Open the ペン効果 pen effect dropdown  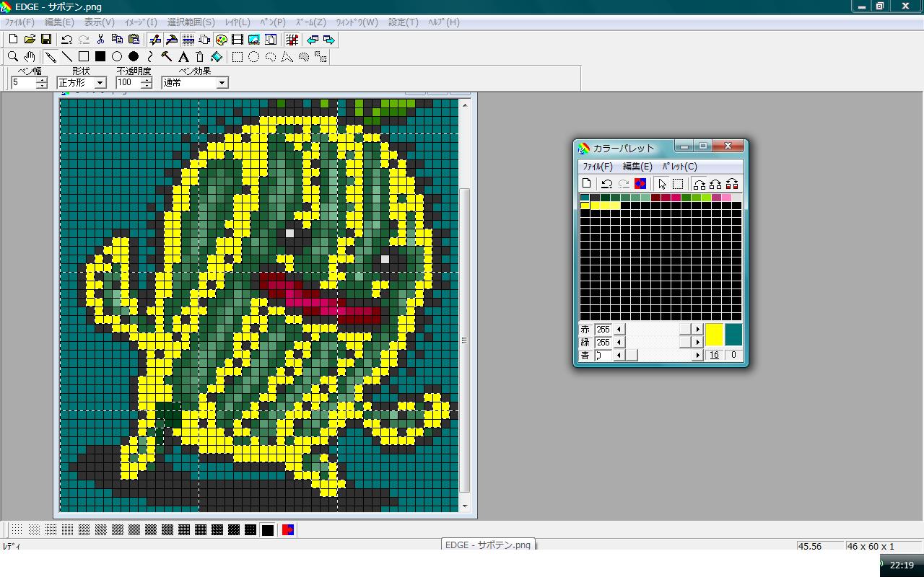(222, 83)
